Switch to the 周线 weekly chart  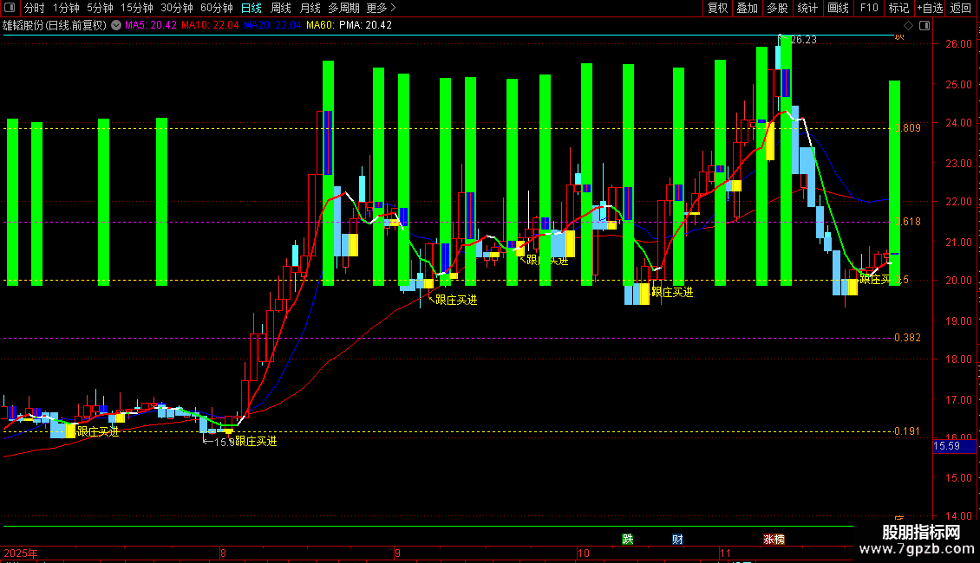[281, 8]
